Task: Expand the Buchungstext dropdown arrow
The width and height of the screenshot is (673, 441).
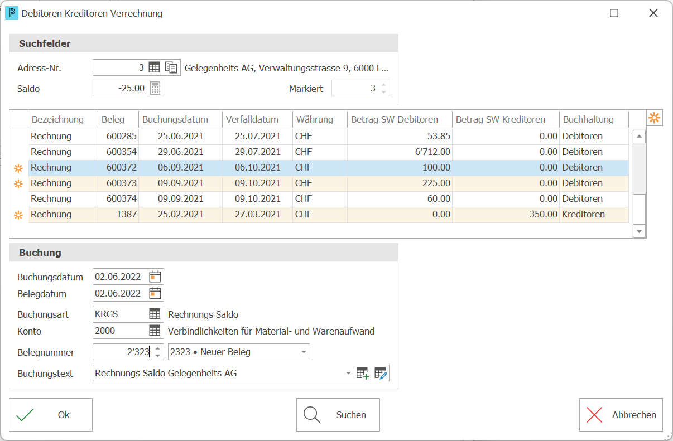Action: [x=349, y=373]
